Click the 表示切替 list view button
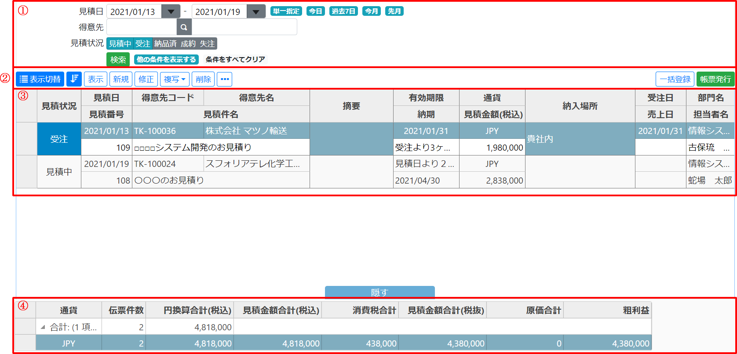 40,79
